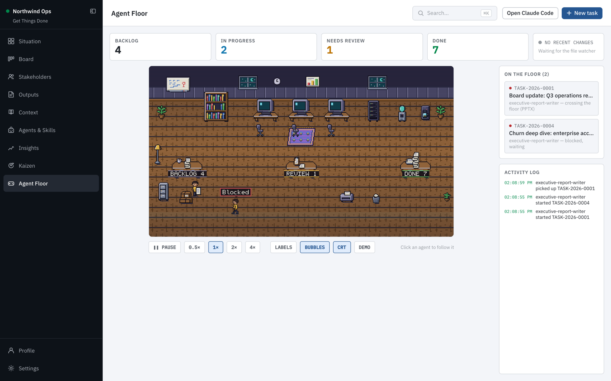Click the wall clock in the pixel office

coord(277,81)
